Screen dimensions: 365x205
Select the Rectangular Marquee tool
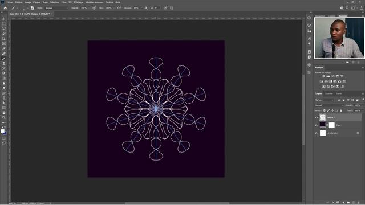(x=4, y=24)
